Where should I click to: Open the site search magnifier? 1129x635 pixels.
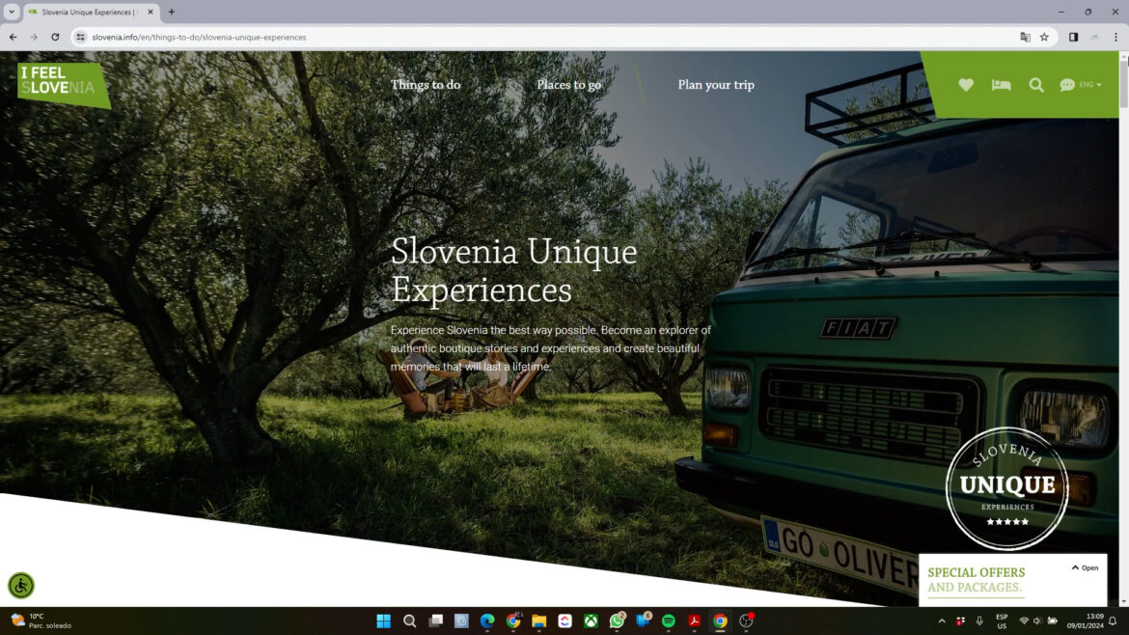1036,85
